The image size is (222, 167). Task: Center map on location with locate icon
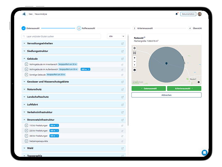click(134, 48)
